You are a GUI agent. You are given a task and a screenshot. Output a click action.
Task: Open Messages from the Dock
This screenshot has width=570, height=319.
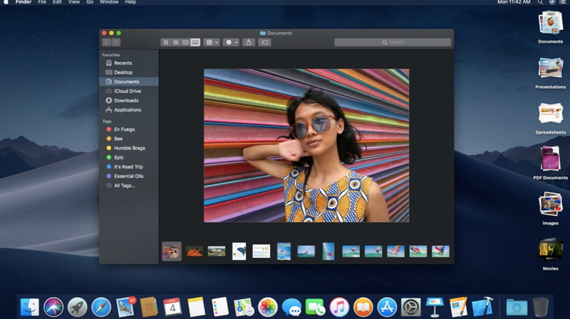click(x=291, y=308)
